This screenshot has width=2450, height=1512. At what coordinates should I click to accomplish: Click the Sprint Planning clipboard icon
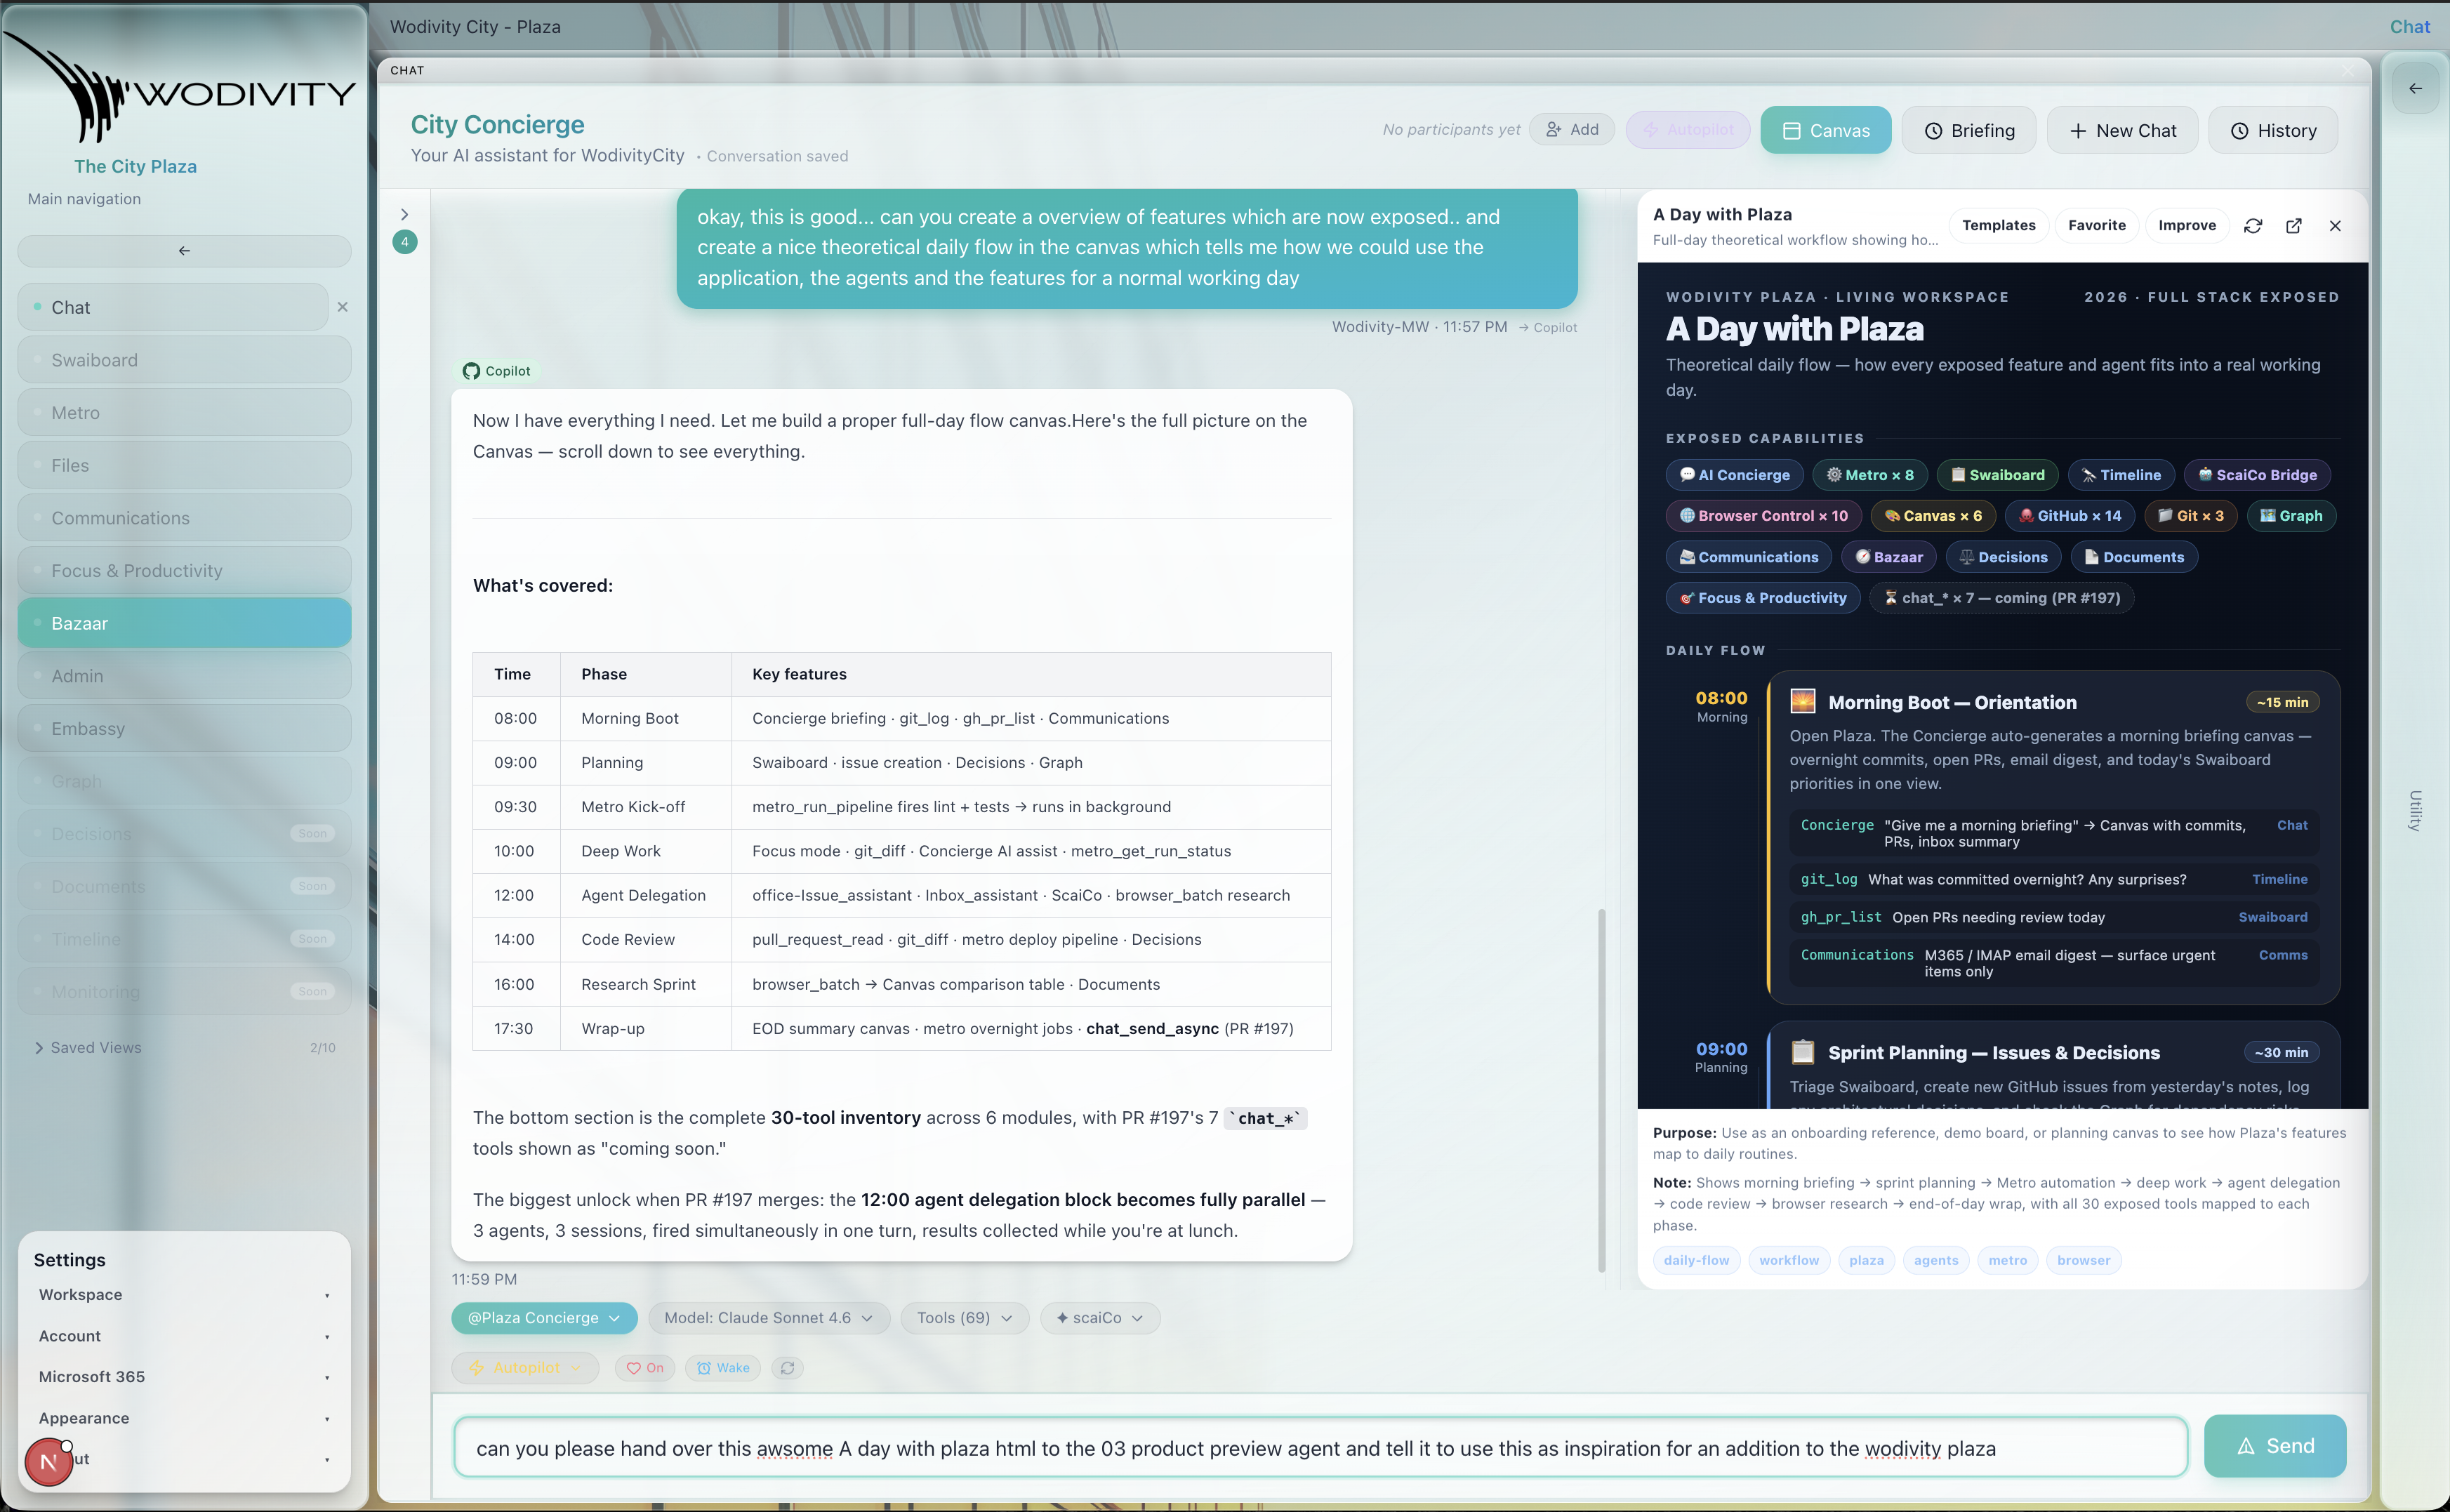[x=1802, y=1052]
